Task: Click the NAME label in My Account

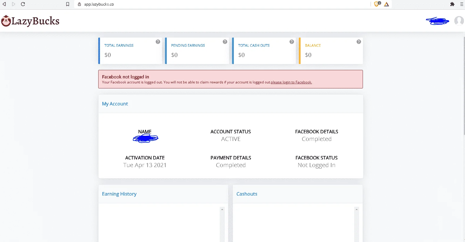Action: coord(145,132)
